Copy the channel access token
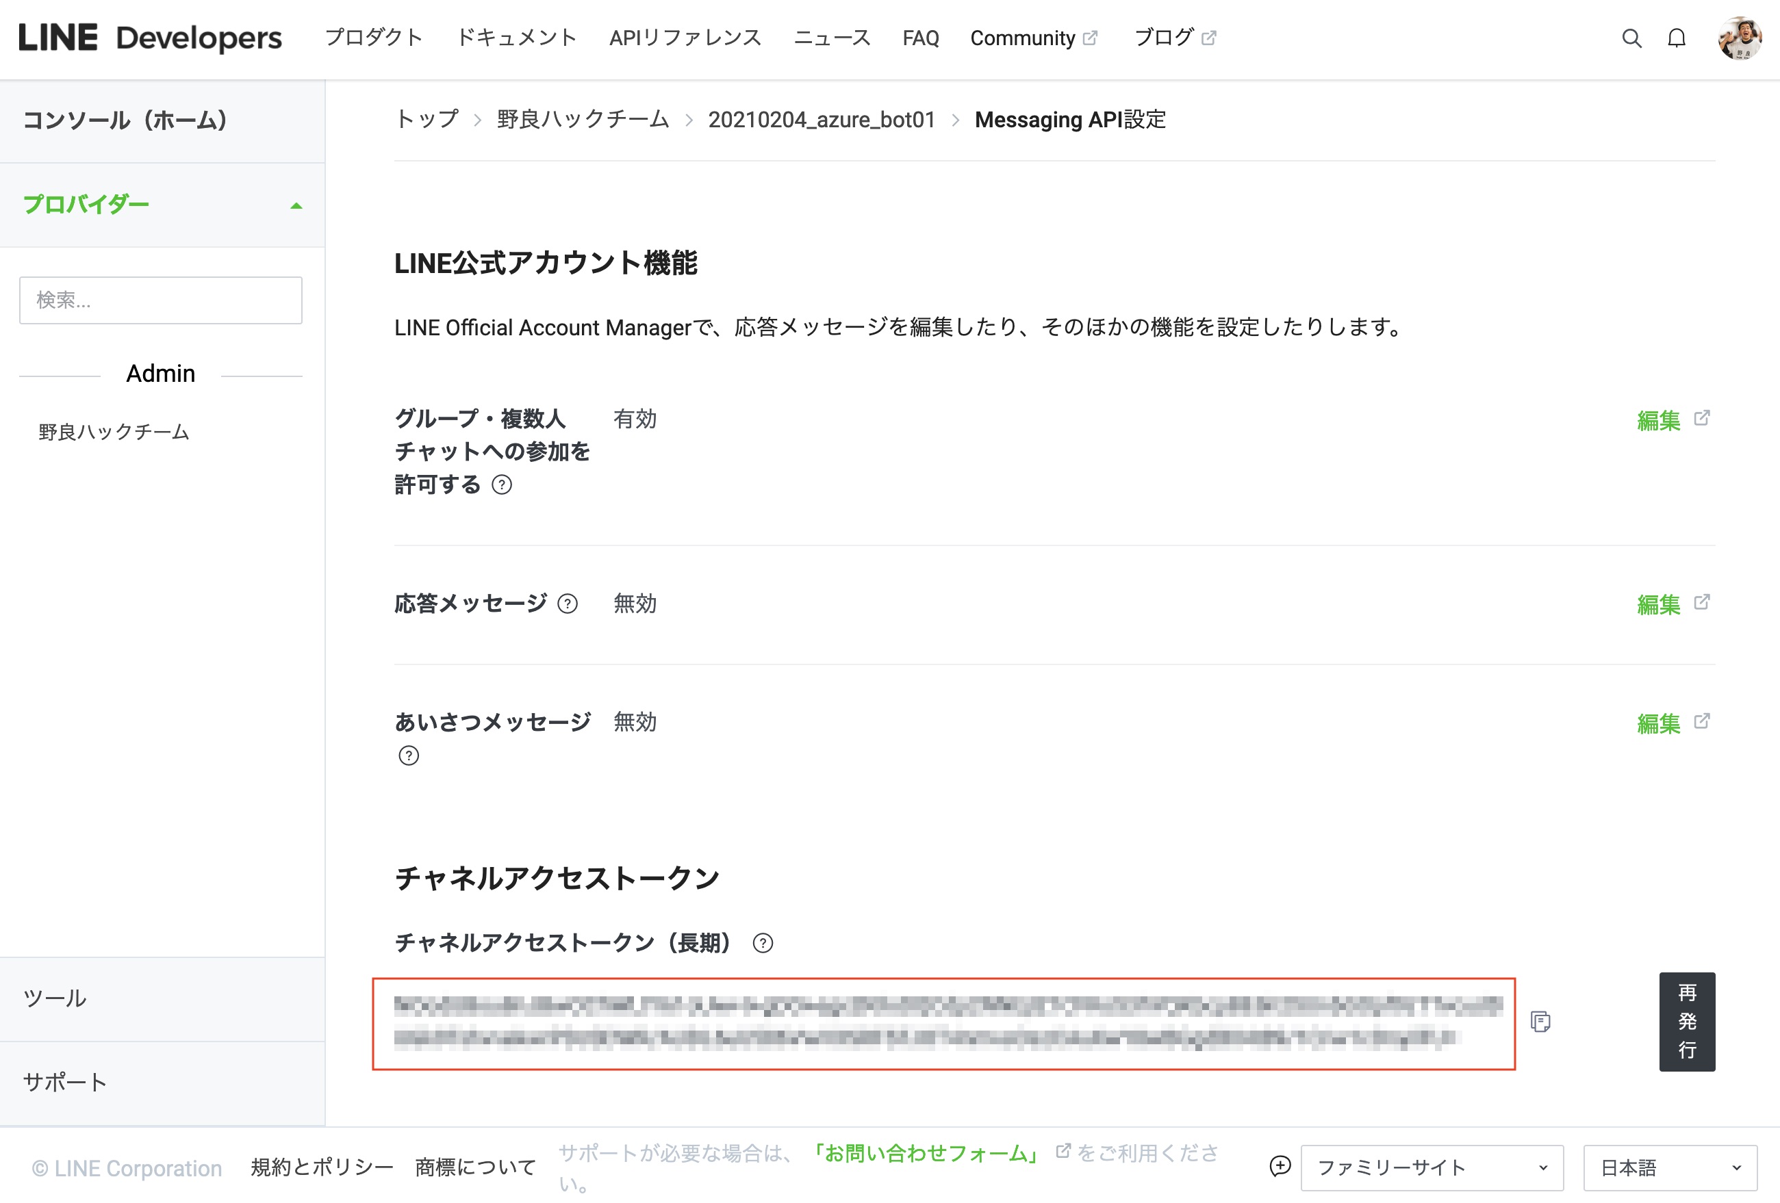 1540,1022
